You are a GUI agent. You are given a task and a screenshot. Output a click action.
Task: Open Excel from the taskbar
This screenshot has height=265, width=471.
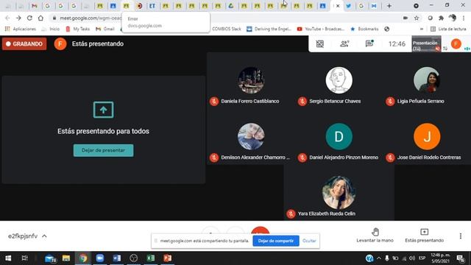point(151,258)
